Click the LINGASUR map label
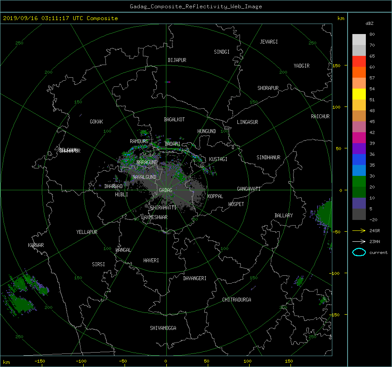Screen dimensions: 392x367 (247, 122)
